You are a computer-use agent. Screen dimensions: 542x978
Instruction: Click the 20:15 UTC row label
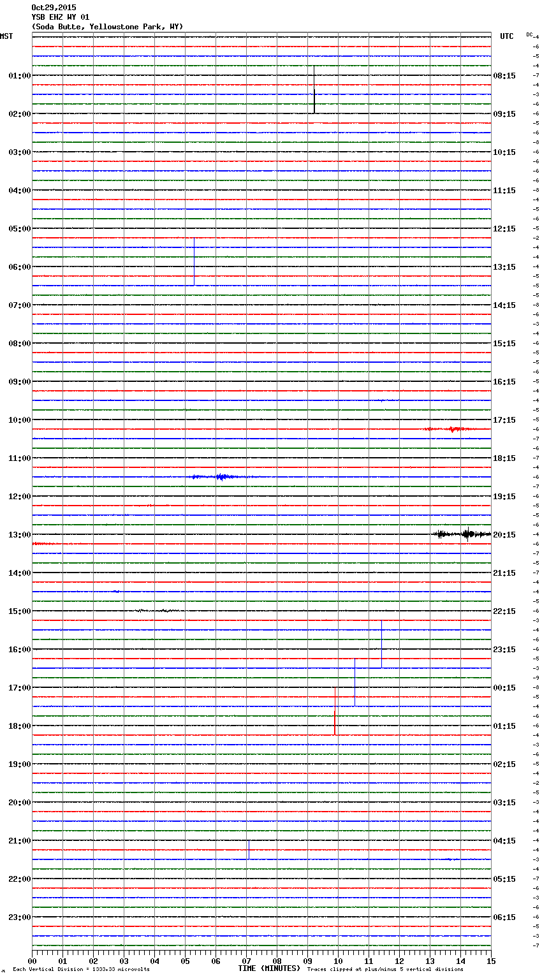pyautogui.click(x=504, y=535)
